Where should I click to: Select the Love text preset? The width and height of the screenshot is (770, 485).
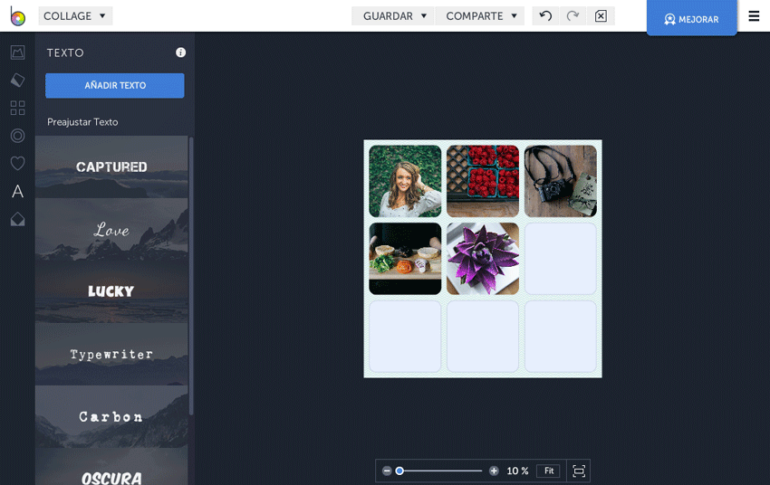[x=111, y=229]
